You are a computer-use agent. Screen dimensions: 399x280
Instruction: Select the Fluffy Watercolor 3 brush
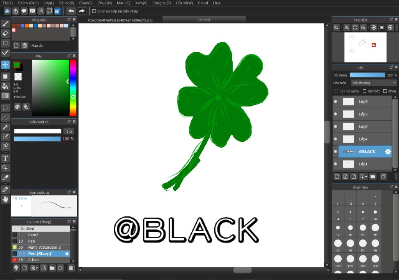point(41,247)
